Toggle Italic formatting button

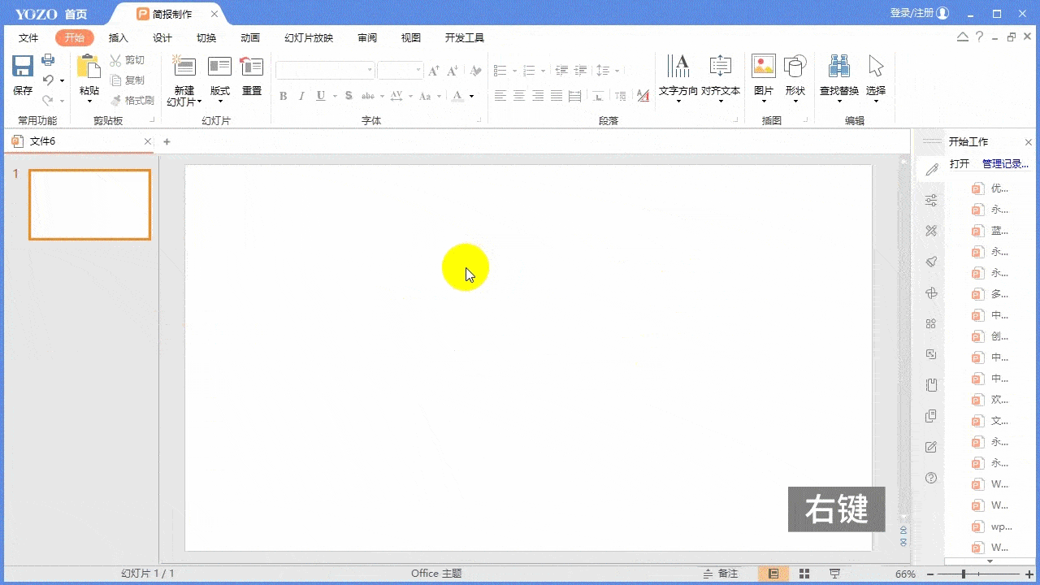(301, 96)
